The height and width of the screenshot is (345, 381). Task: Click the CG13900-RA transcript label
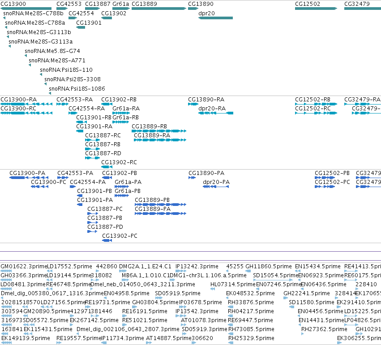[x=18, y=100]
